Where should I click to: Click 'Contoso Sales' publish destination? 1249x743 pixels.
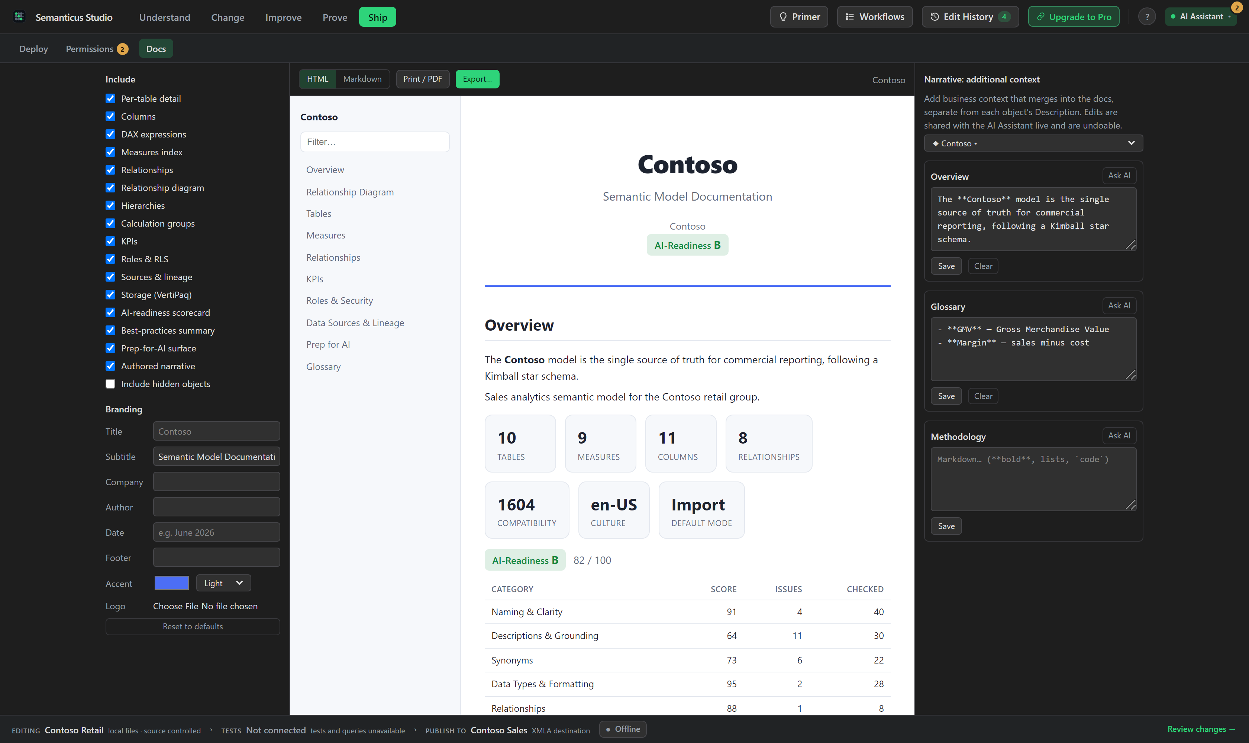[x=498, y=730]
